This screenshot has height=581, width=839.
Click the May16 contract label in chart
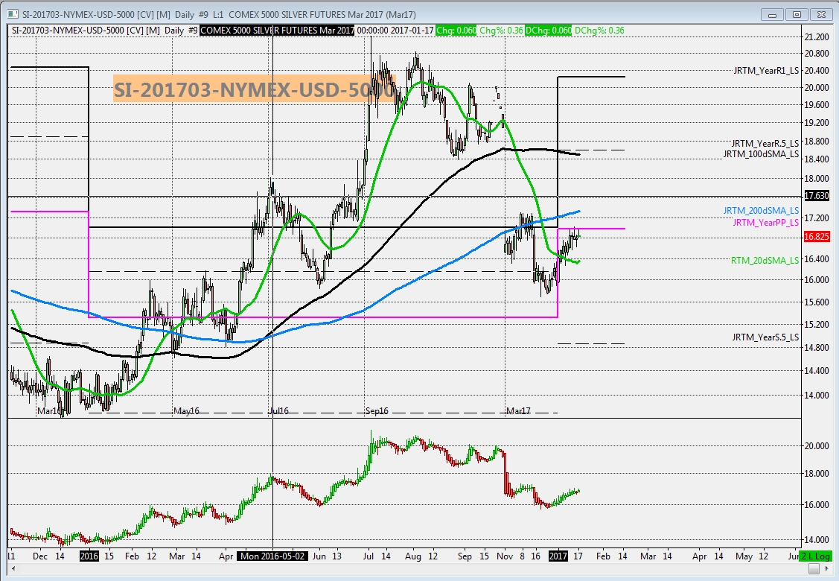click(x=186, y=410)
